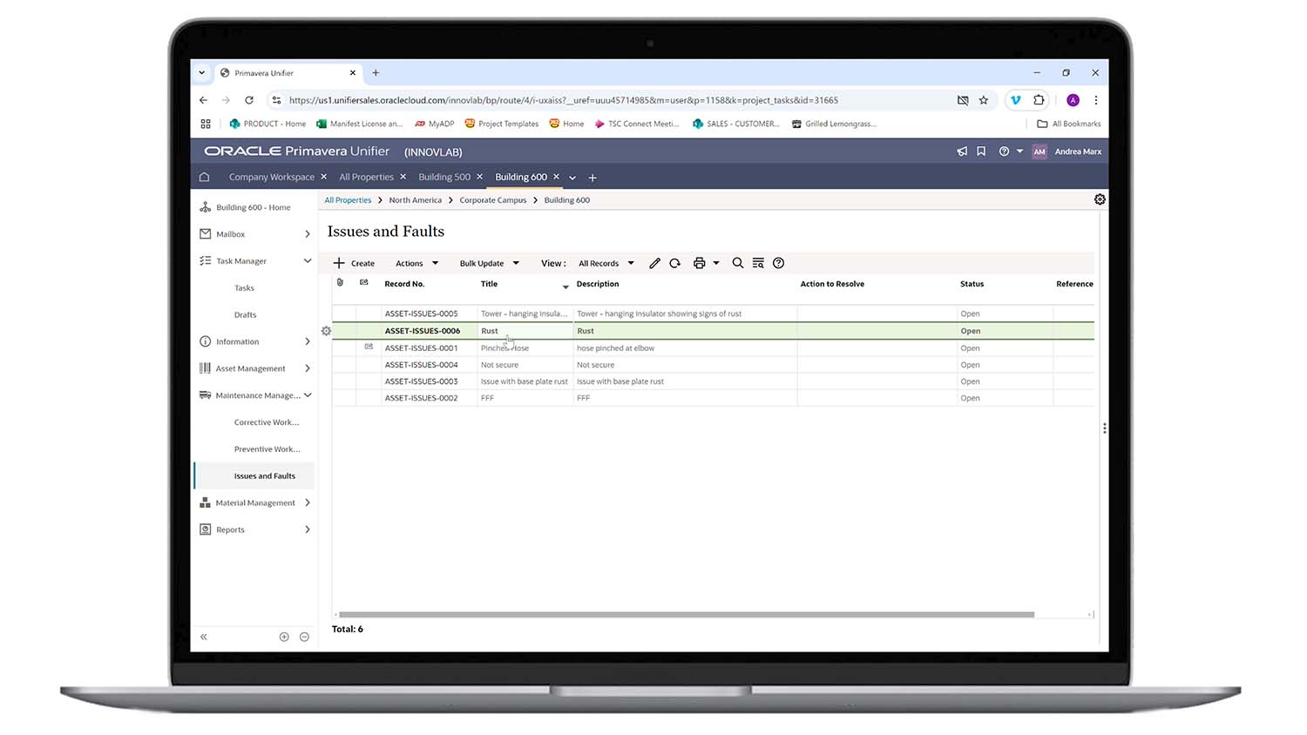
Task: Open the workspace tabs overflow chevron
Action: pyautogui.click(x=572, y=178)
